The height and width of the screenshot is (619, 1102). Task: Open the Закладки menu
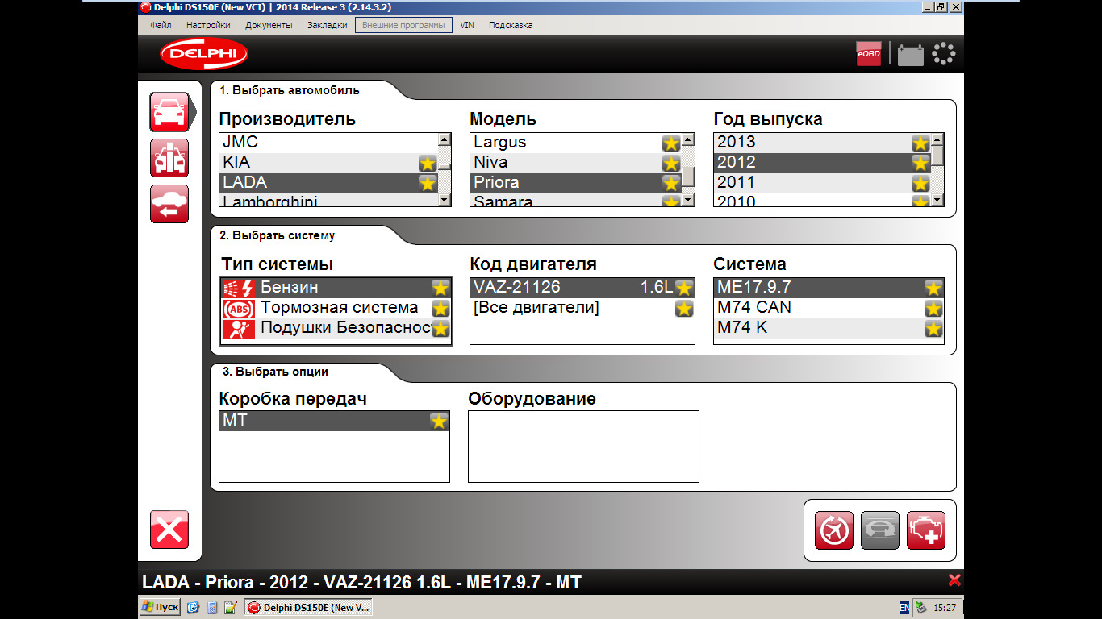328,25
